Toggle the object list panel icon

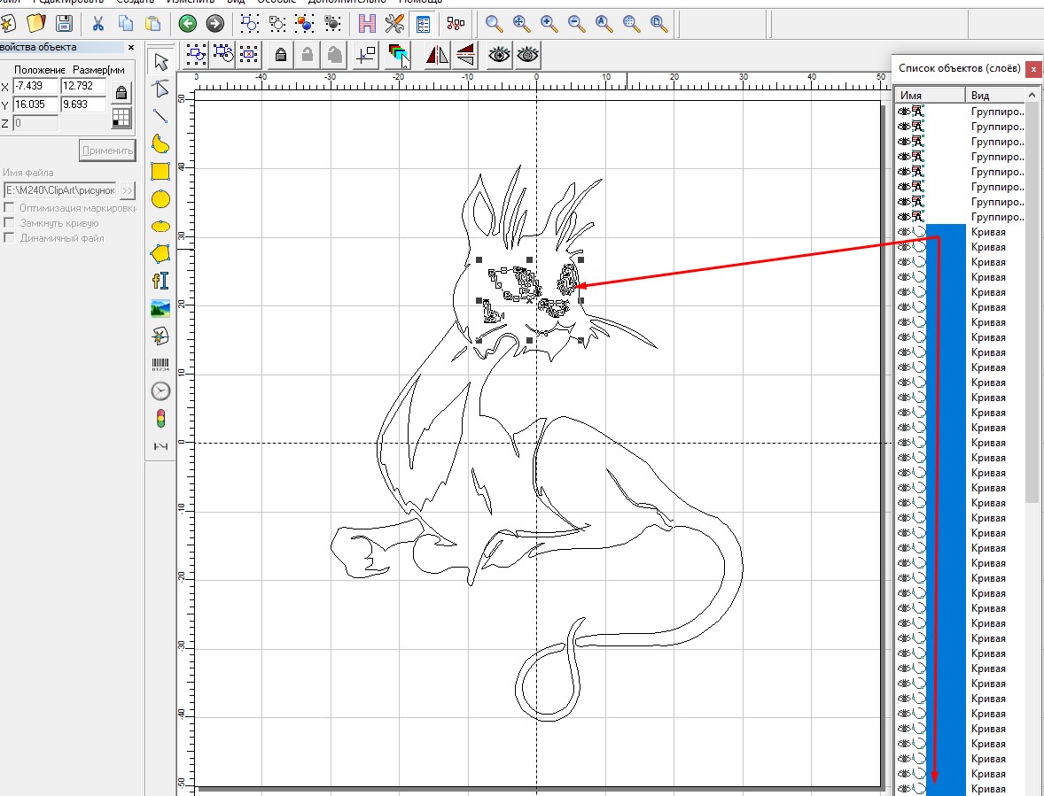(x=423, y=24)
